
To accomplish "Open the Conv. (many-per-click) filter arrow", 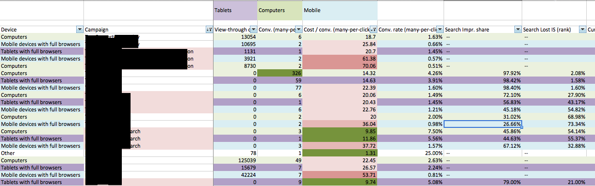I will click(x=298, y=30).
